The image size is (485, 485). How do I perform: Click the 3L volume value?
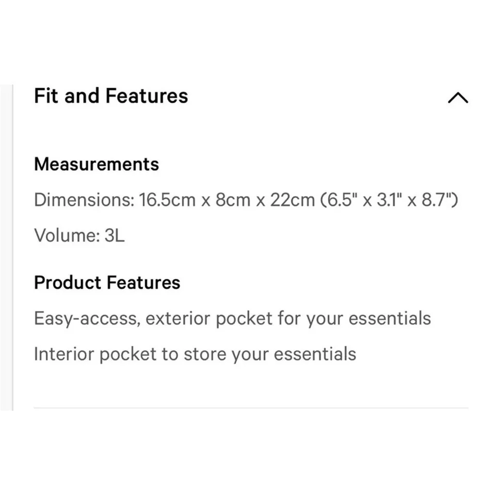tap(114, 236)
